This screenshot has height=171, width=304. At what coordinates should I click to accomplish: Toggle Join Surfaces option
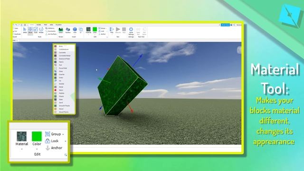click(51, 34)
